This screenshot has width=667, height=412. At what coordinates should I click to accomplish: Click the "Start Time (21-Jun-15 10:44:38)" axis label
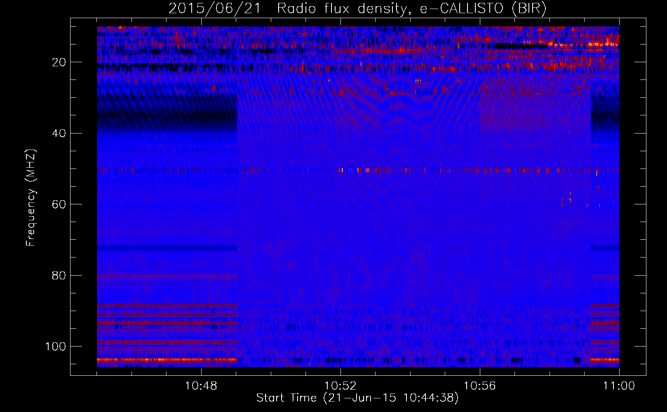[357, 398]
